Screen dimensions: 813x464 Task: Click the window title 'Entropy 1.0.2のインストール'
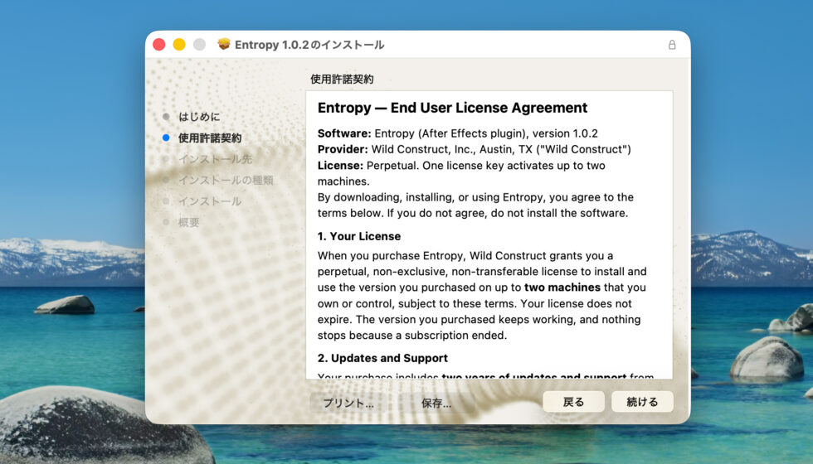click(309, 45)
